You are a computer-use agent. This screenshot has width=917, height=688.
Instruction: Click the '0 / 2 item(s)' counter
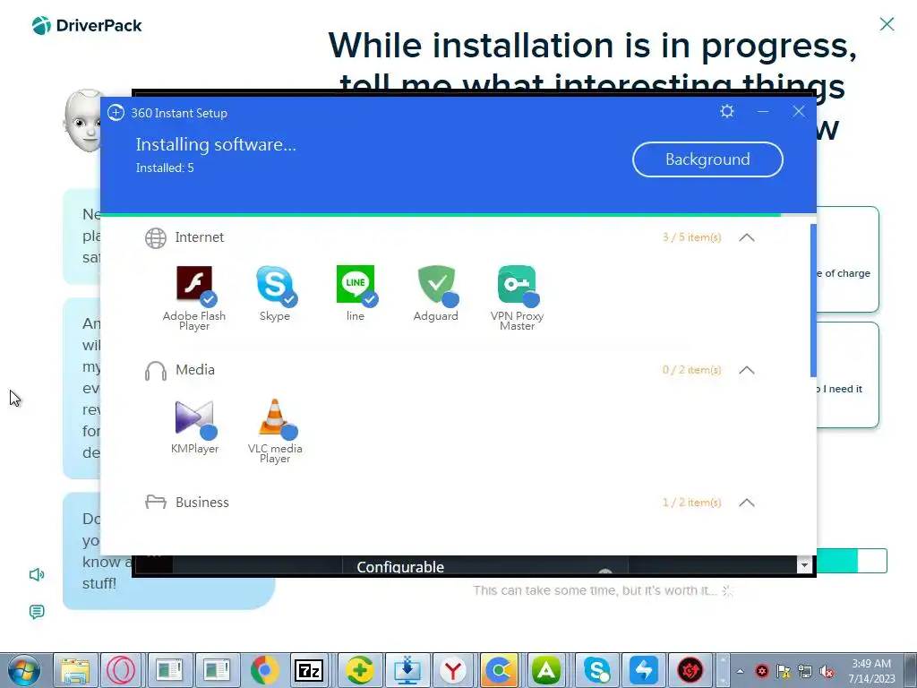[692, 370]
